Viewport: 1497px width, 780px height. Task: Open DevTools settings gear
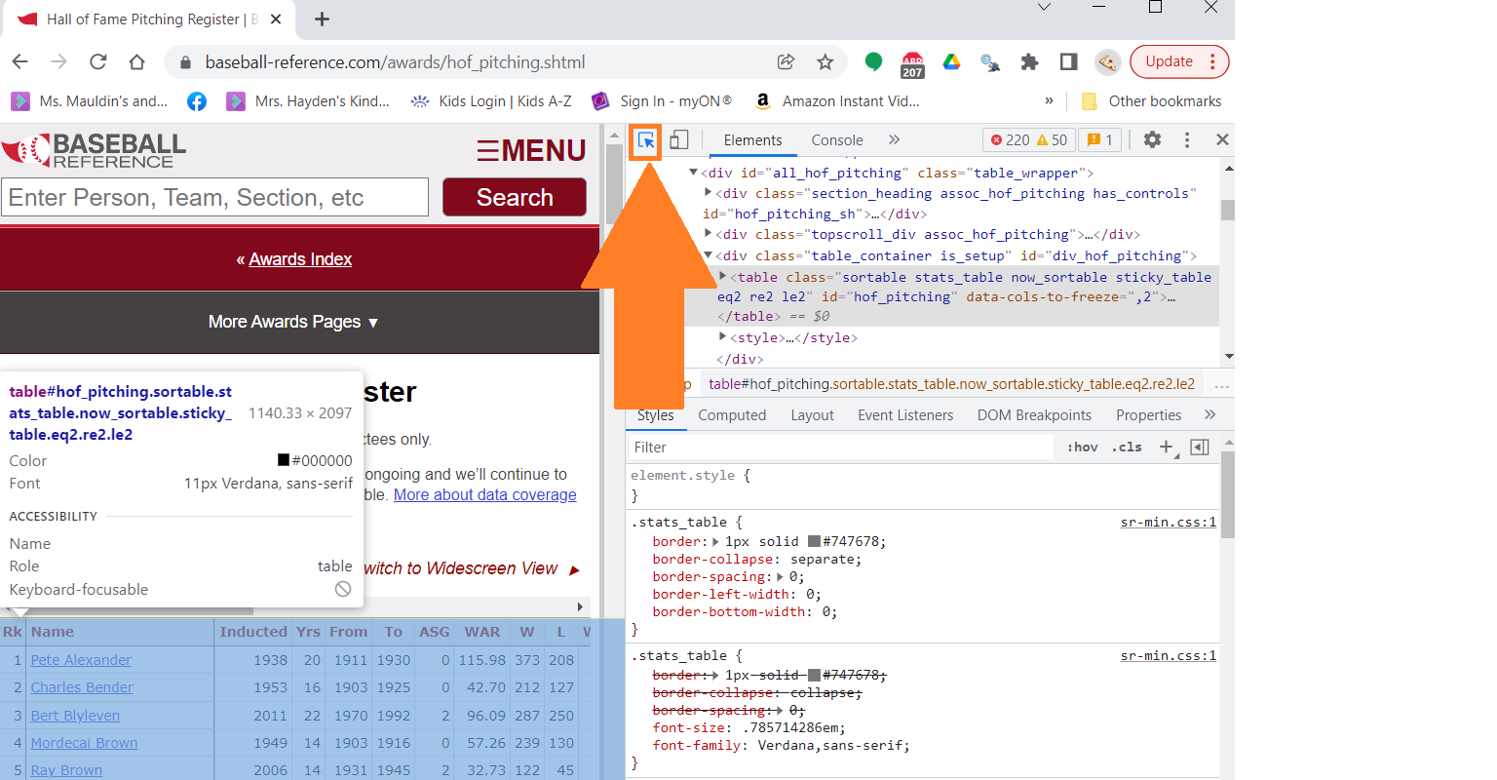1152,139
